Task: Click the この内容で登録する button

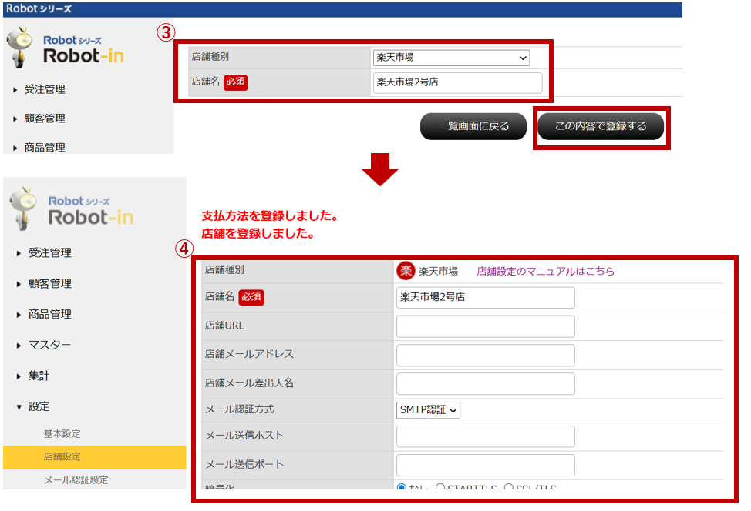Action: tap(601, 126)
